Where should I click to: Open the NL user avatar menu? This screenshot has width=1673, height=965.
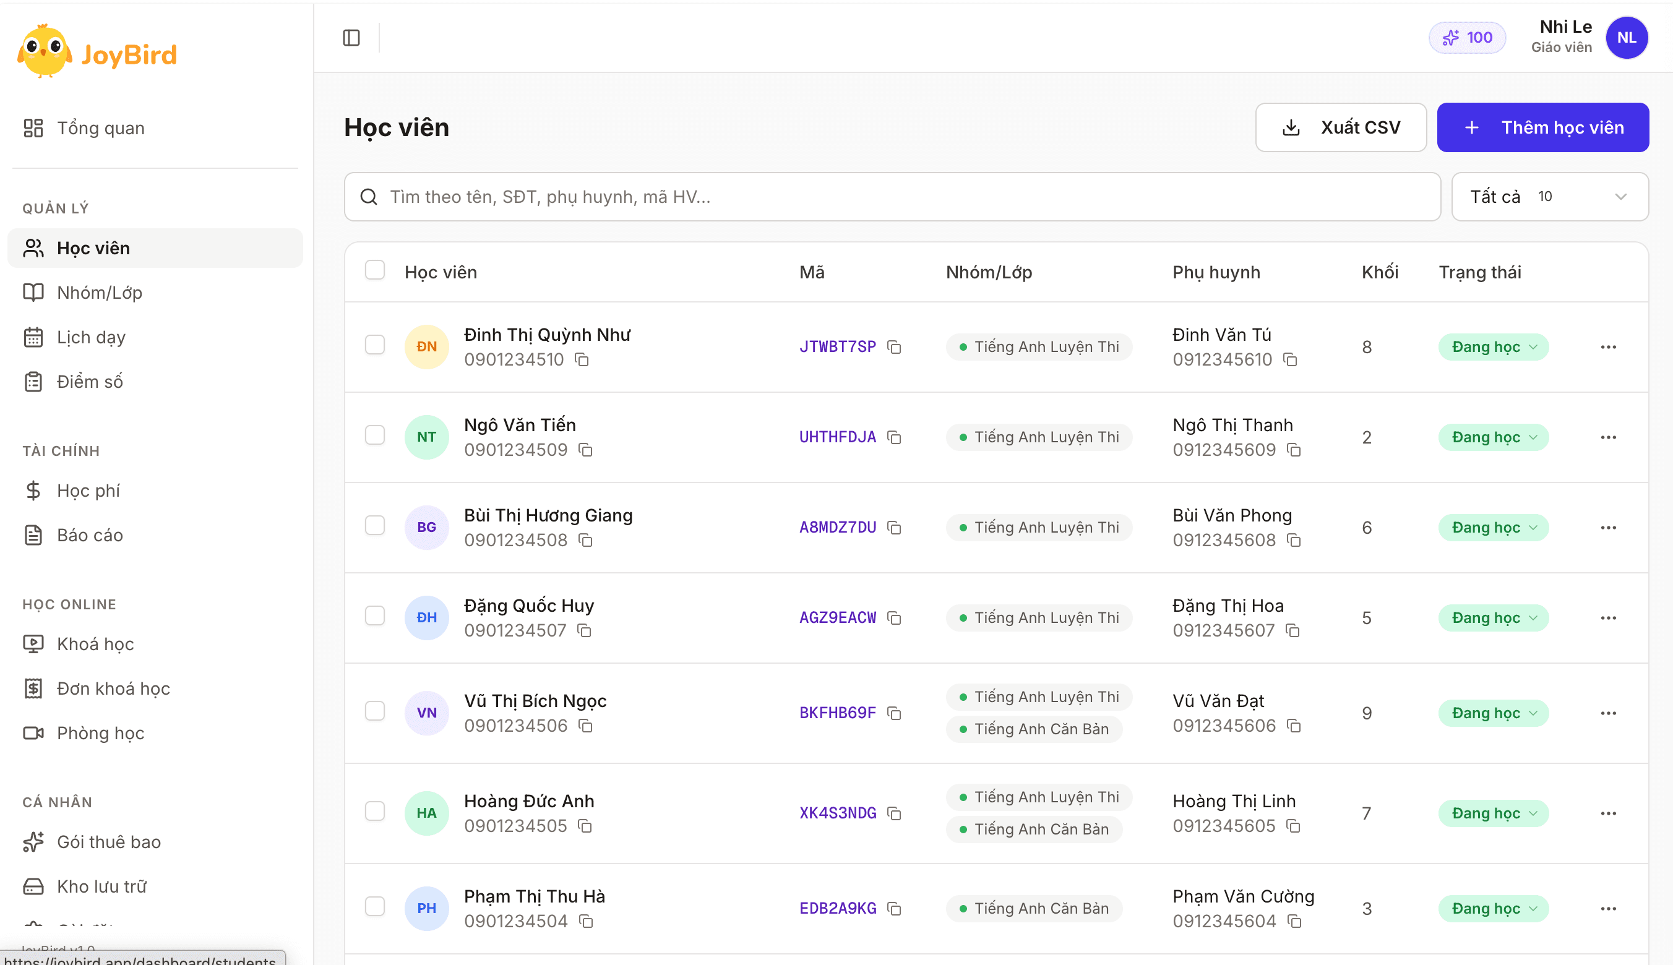[1627, 38]
